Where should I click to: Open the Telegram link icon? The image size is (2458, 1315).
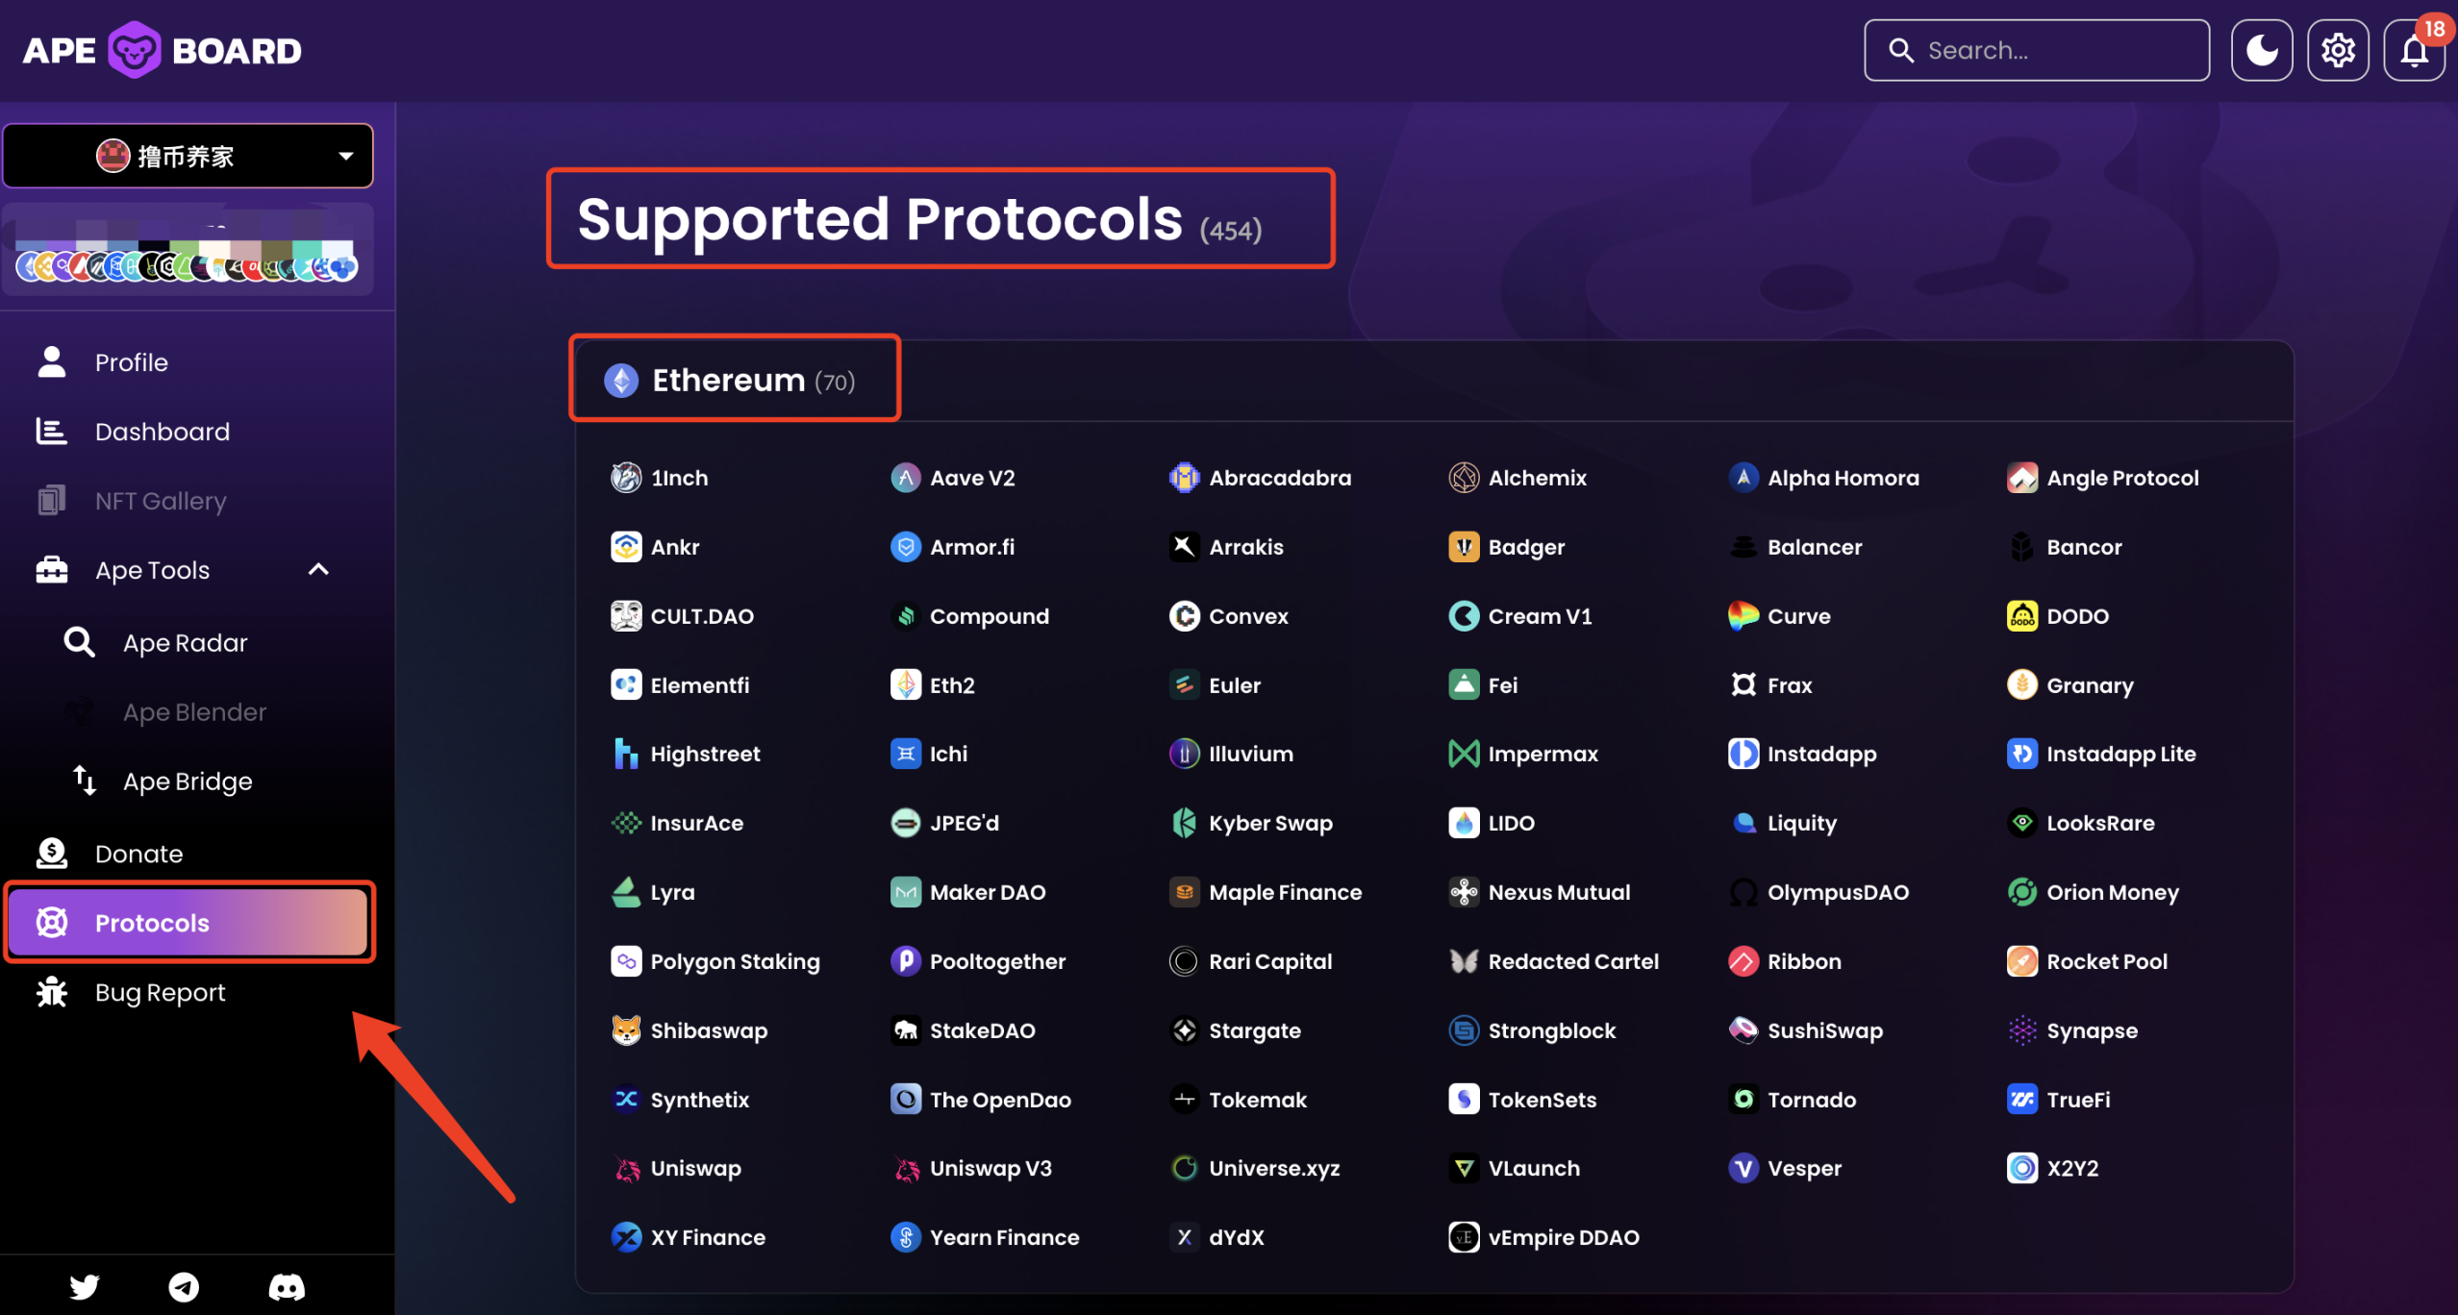coord(184,1286)
